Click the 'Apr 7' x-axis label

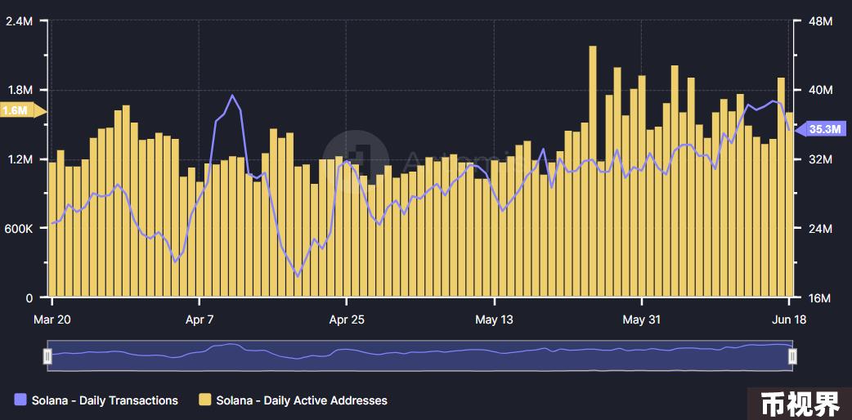(200, 319)
